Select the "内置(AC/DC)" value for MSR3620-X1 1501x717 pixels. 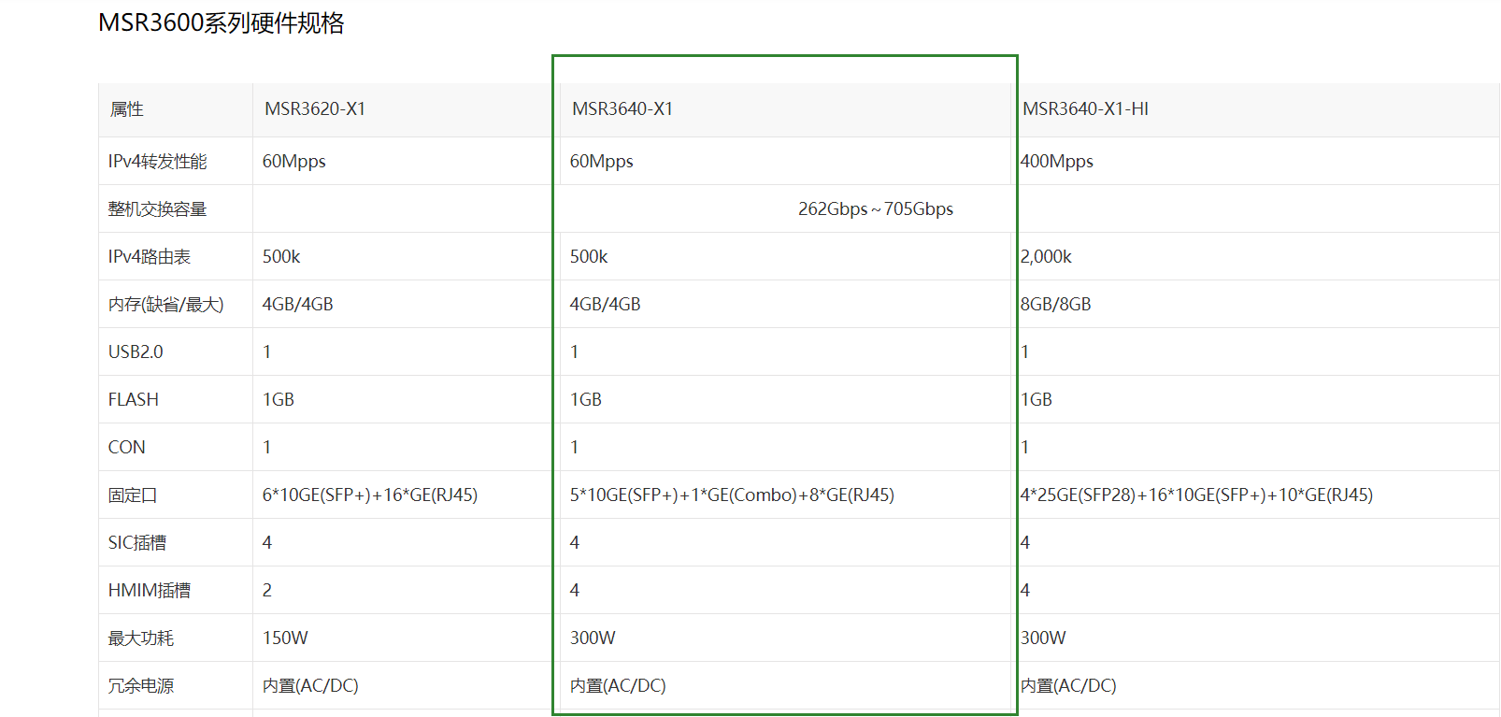pyautogui.click(x=310, y=686)
